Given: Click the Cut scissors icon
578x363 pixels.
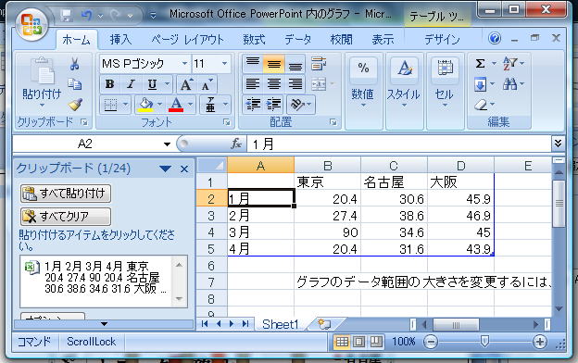Looking at the screenshot, I should coord(74,64).
